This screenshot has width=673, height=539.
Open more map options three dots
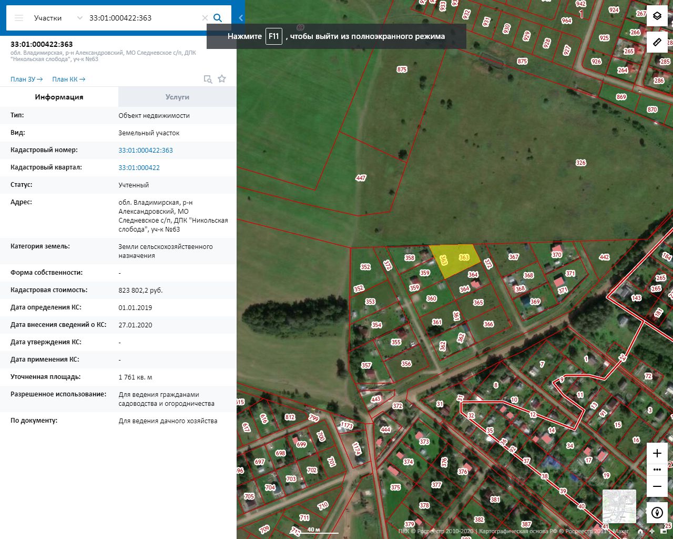point(657,470)
